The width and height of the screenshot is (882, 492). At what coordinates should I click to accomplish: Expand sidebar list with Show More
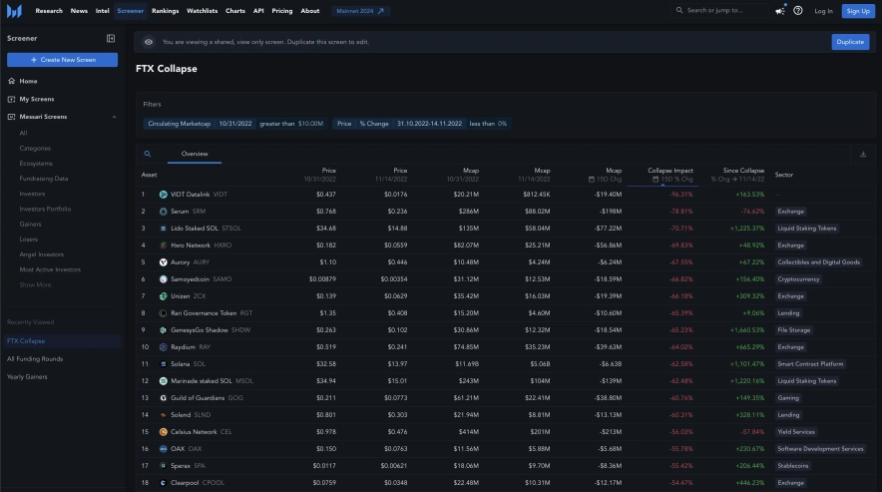coord(35,284)
